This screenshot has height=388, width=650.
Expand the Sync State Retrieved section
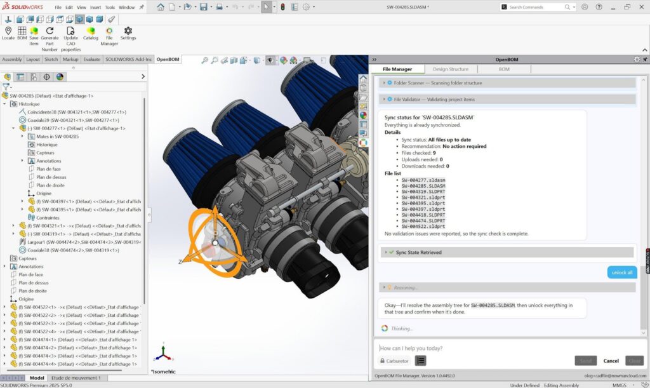(385, 252)
